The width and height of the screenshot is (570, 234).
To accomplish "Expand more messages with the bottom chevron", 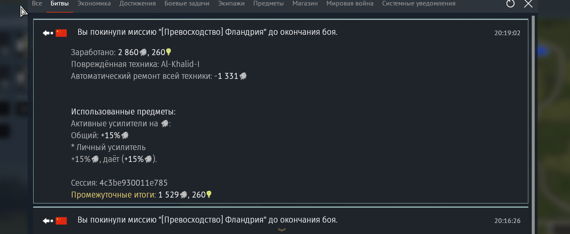I will tap(281, 230).
